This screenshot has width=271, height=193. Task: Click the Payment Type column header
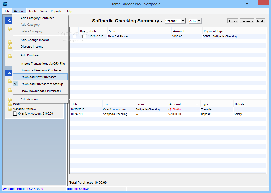[x=234, y=31]
